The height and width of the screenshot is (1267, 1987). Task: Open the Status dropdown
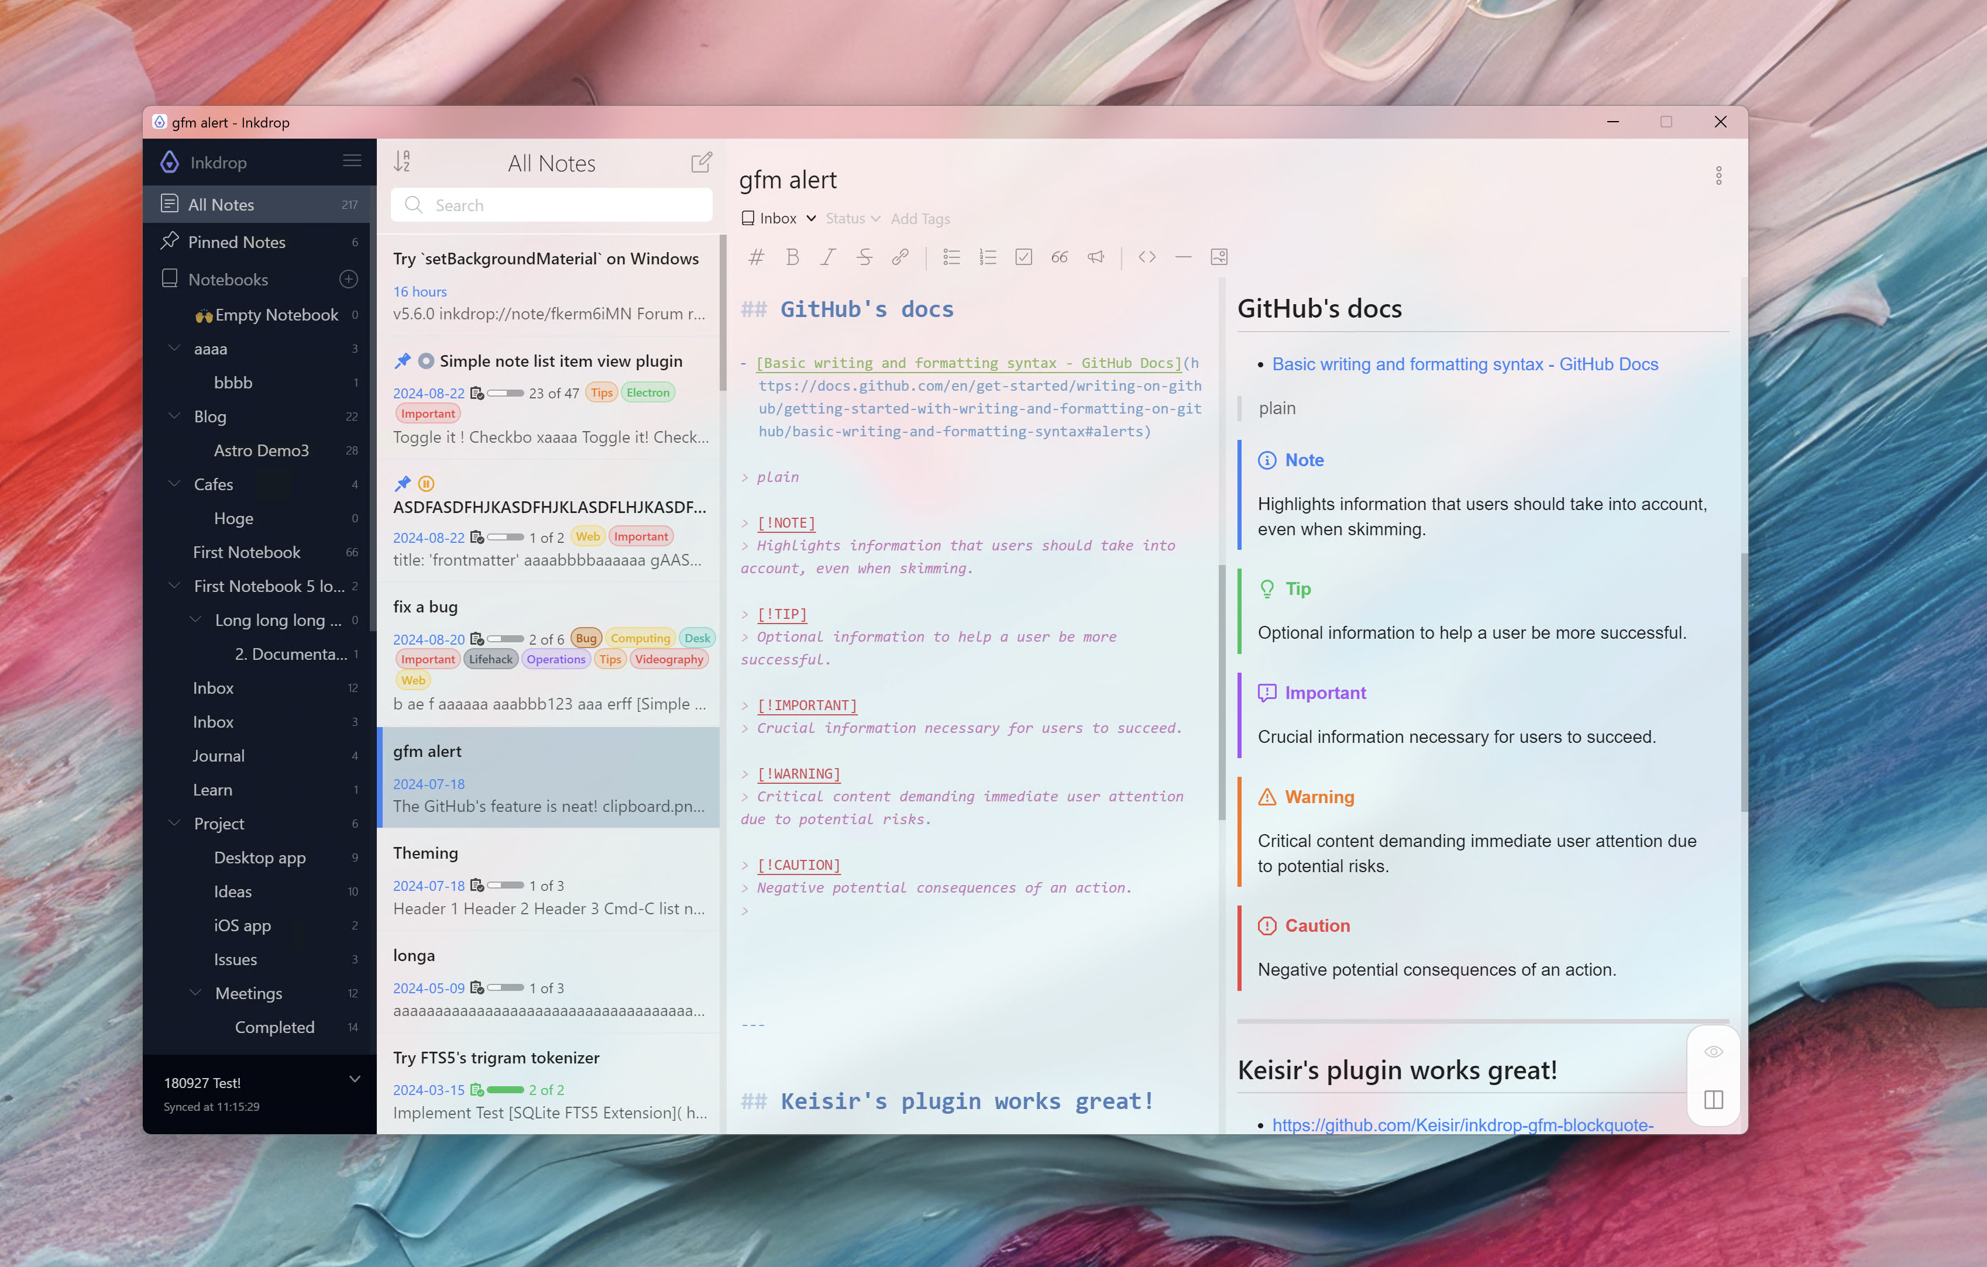click(852, 219)
